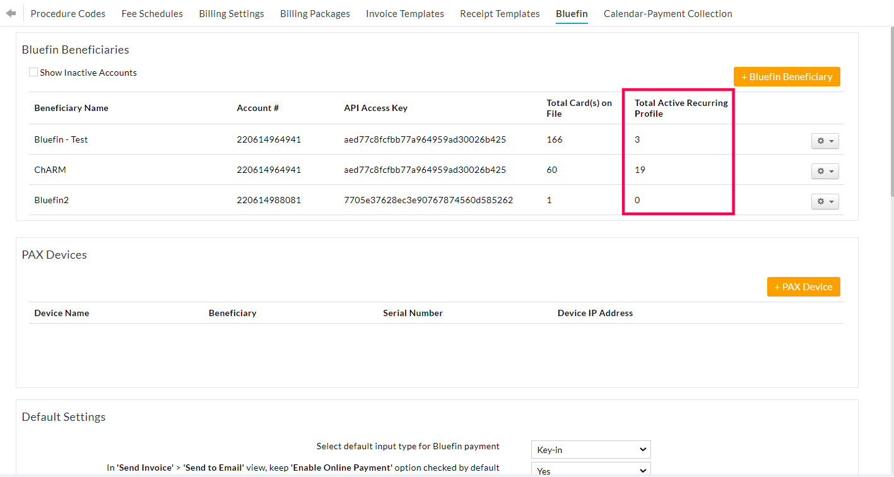Add a new + PAX Device
Image resolution: width=894 pixels, height=477 pixels.
pos(803,287)
